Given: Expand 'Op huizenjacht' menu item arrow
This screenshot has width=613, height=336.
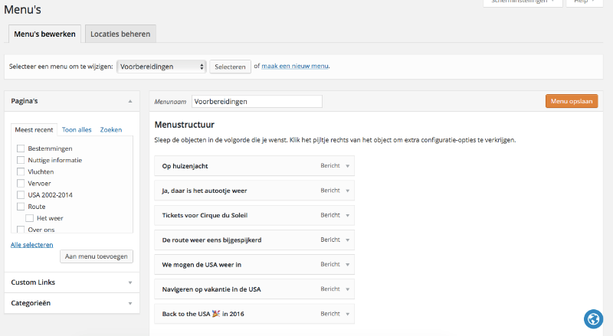Looking at the screenshot, I should pos(347,166).
